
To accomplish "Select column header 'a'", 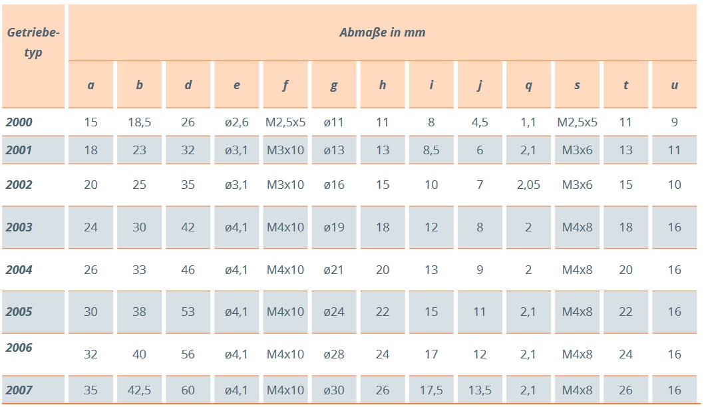I will 90,84.
